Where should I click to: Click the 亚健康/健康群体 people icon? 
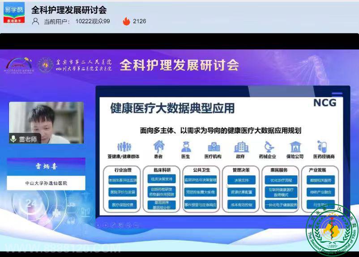(x=124, y=147)
